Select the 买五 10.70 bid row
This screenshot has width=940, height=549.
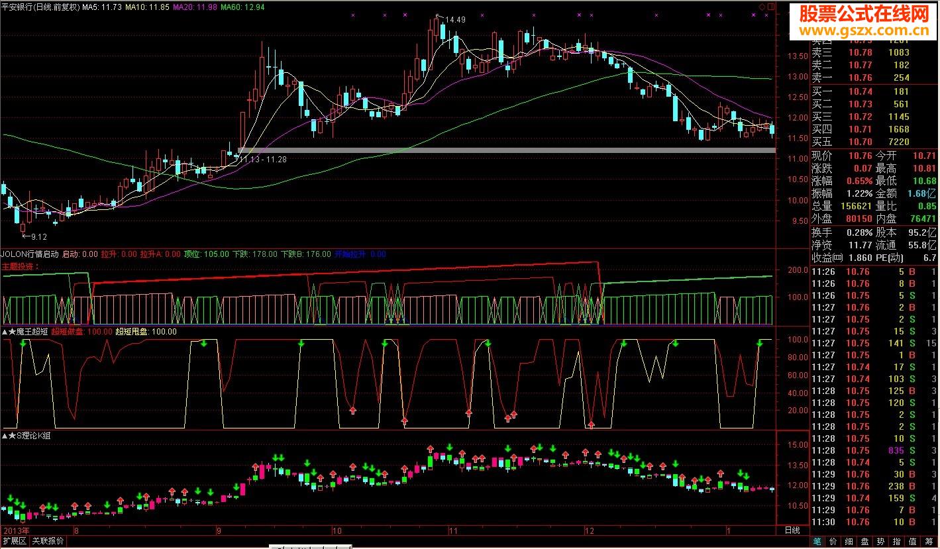pos(874,142)
